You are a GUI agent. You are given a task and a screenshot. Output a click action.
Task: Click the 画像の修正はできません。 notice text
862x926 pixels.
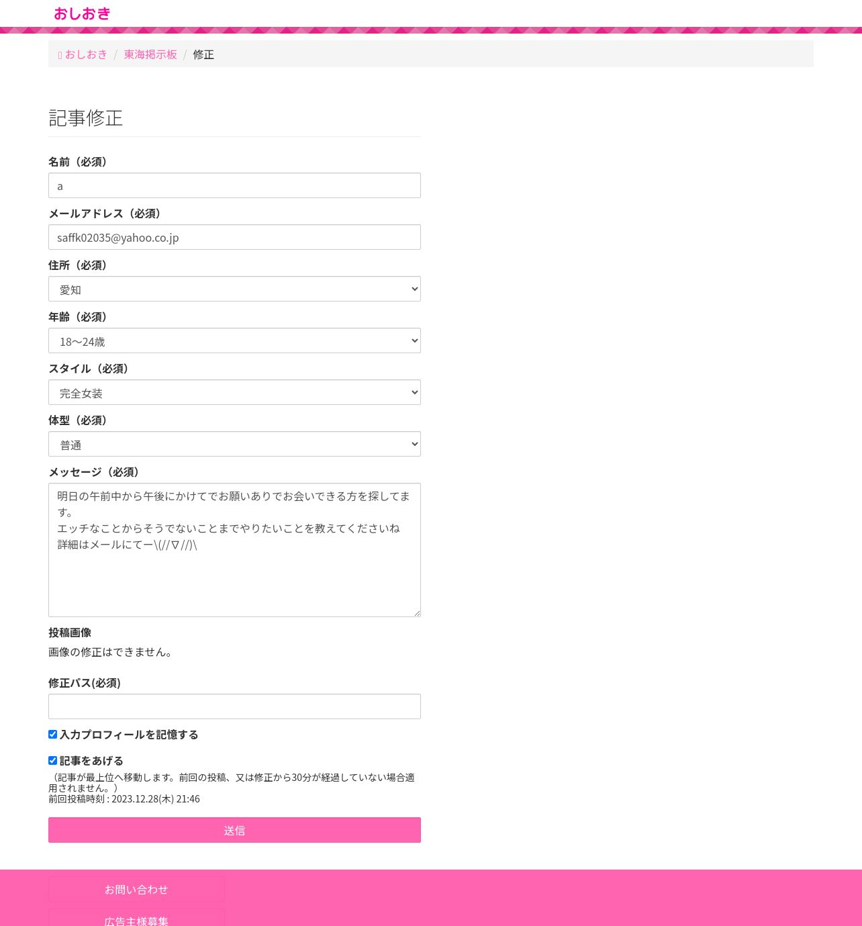point(112,652)
